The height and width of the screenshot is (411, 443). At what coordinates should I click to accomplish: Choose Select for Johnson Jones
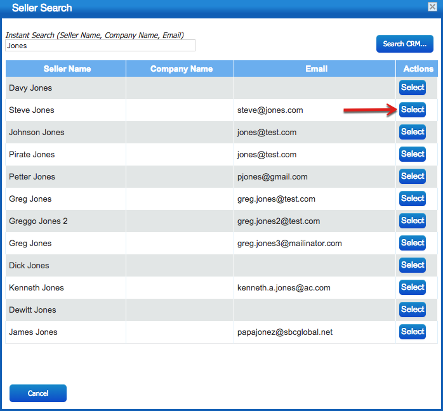click(412, 132)
